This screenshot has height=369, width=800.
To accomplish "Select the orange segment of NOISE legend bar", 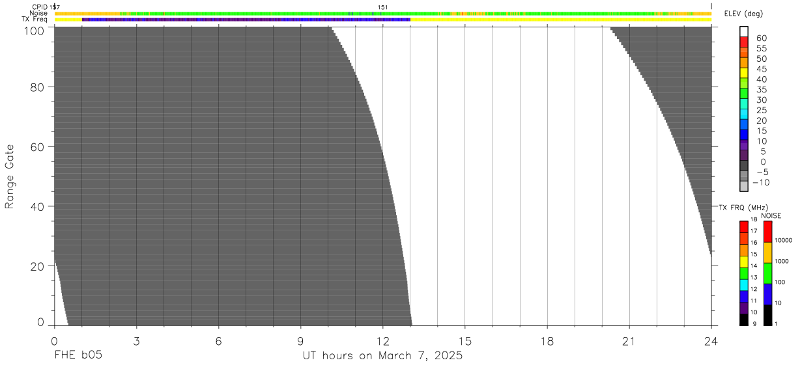I will click(x=767, y=253).
